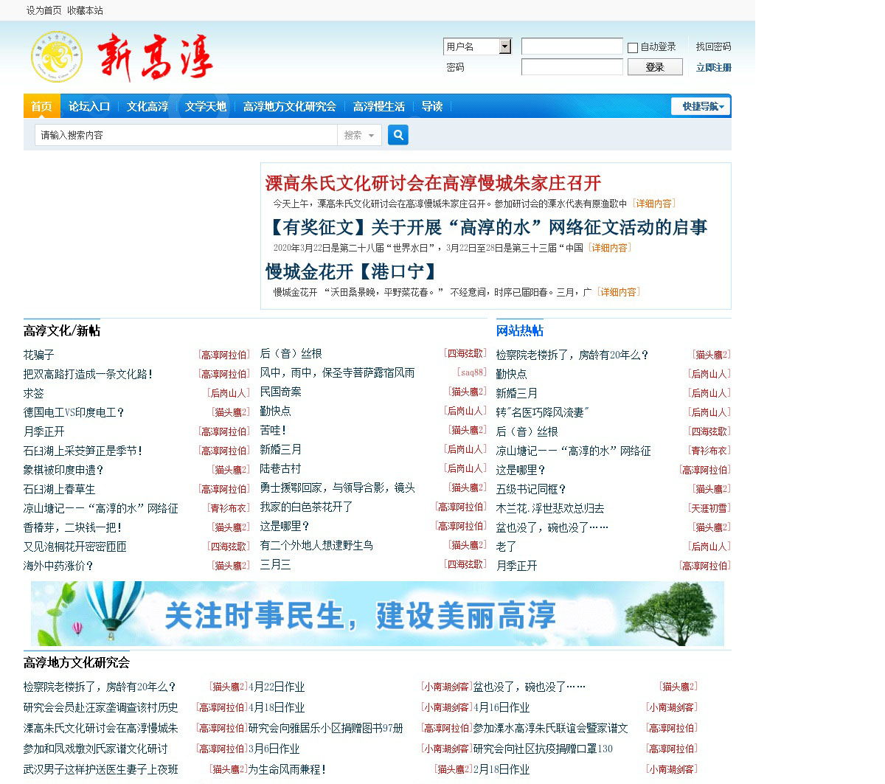Viewport: 885px width, 784px height.
Task: Go to the 文学天地 section
Action: (205, 106)
